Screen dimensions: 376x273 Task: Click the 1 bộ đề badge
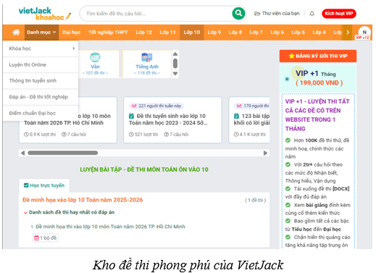(x=46, y=238)
